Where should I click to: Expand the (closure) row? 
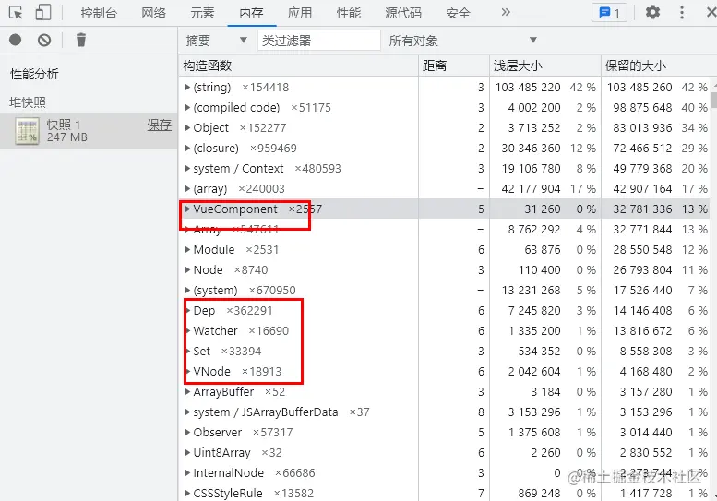(x=187, y=149)
